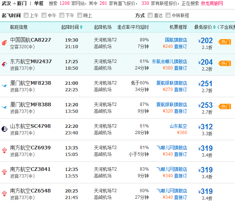Click the 热门 hot tag on the MF8388 row
Screen dimensions: 235x202
(x=225, y=107)
